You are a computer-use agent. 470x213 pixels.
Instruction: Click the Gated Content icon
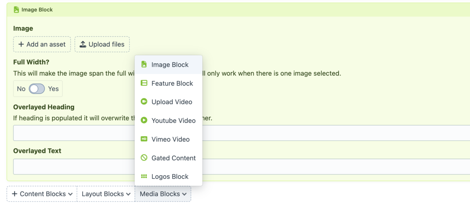[144, 158]
